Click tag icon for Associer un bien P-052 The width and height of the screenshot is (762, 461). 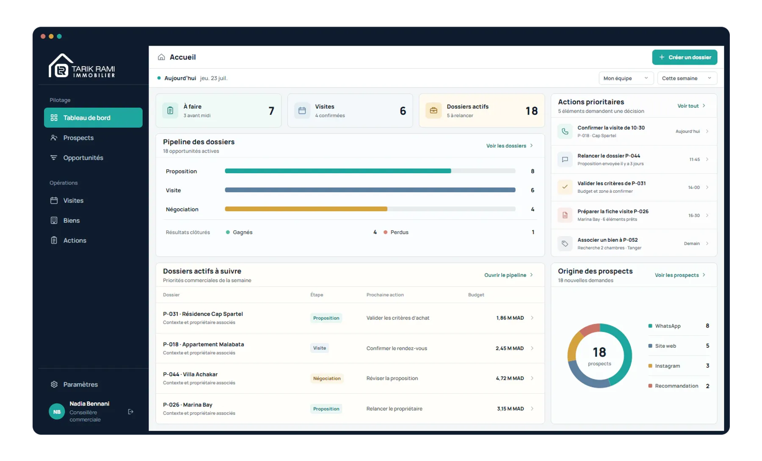(565, 243)
